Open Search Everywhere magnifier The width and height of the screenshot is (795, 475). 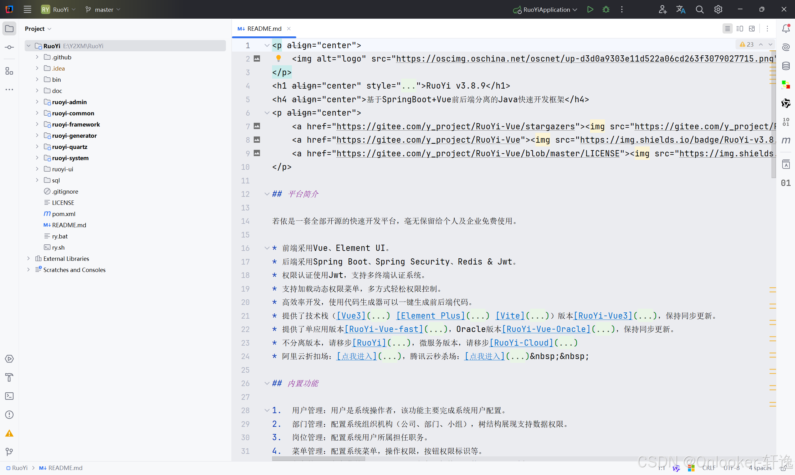pyautogui.click(x=699, y=9)
